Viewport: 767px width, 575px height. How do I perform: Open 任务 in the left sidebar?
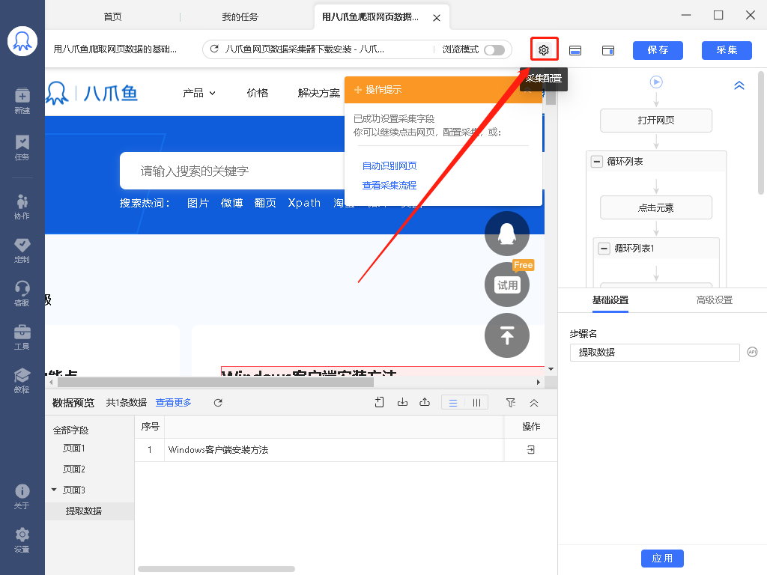click(22, 147)
